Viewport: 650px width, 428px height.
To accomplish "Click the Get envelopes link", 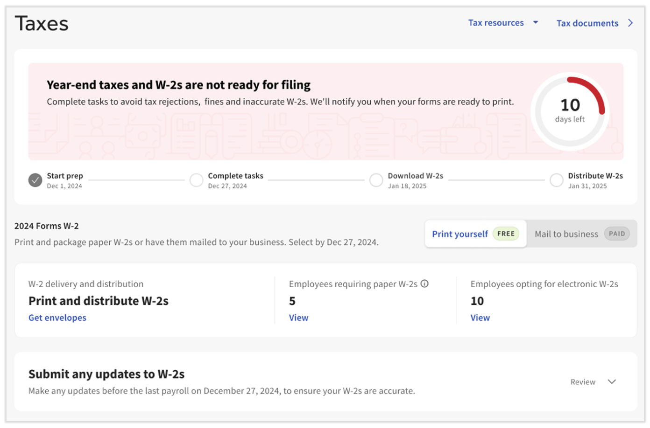I will 57,318.
